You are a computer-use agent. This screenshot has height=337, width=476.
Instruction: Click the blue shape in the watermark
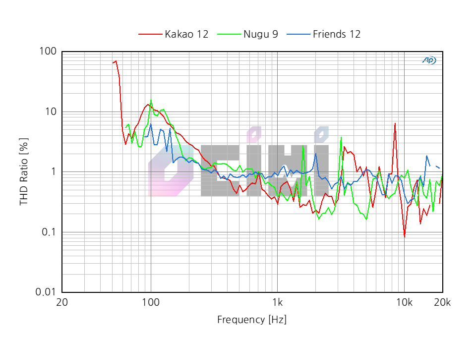(x=322, y=133)
